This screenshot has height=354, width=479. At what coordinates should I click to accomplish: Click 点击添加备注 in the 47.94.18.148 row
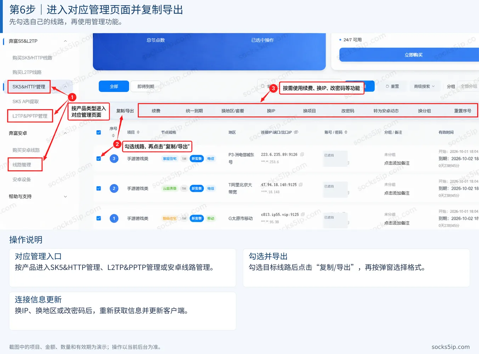tap(397, 193)
